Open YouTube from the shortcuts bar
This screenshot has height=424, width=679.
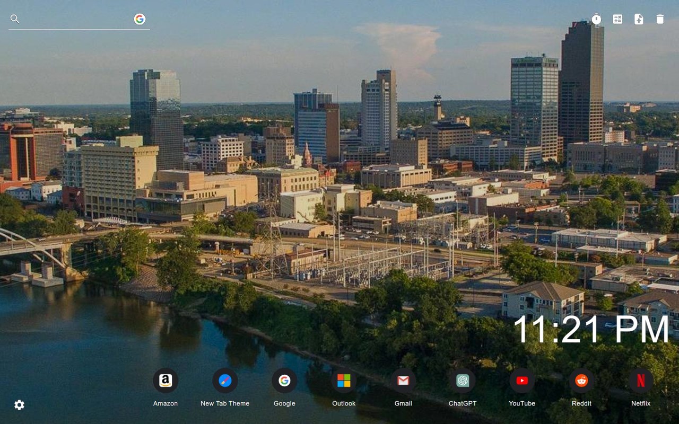[x=522, y=380]
